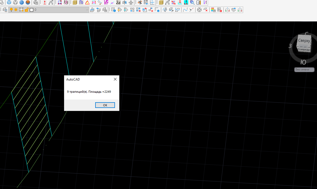
Task: Click the magenta VP tool icon
Action: pyautogui.click(x=106, y=2)
